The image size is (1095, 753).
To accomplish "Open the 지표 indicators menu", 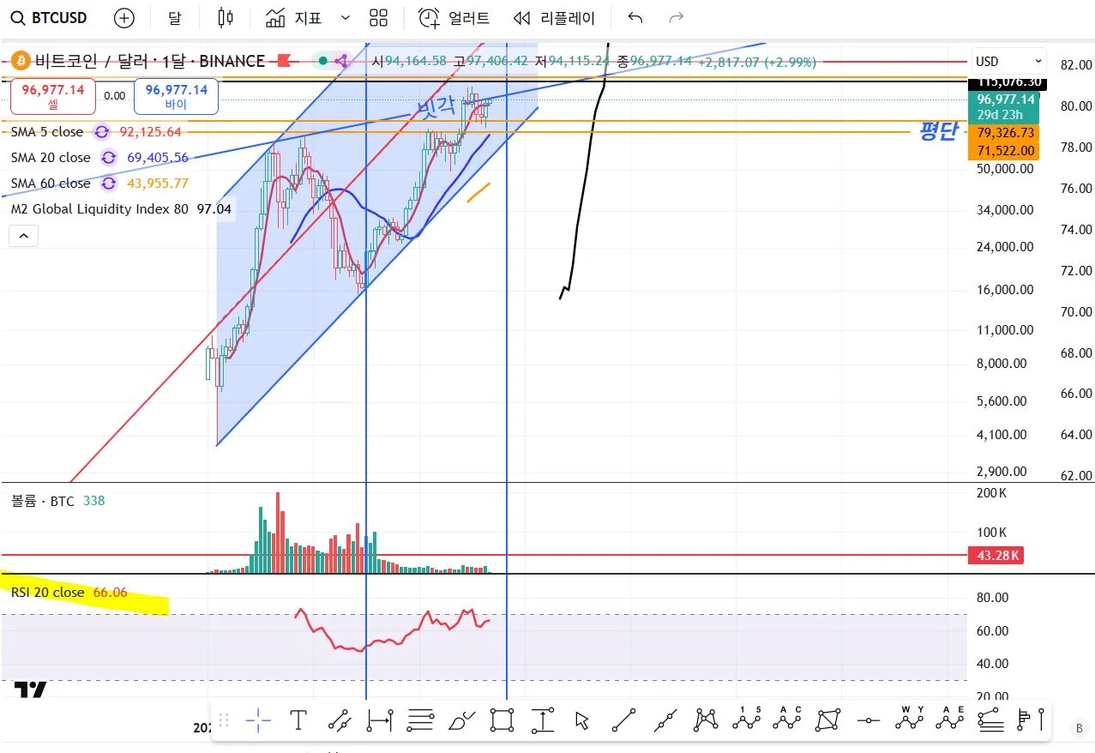I will click(298, 17).
